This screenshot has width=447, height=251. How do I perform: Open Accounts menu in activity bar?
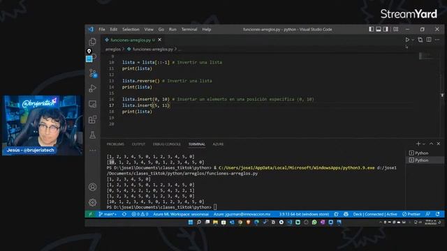(x=92, y=187)
